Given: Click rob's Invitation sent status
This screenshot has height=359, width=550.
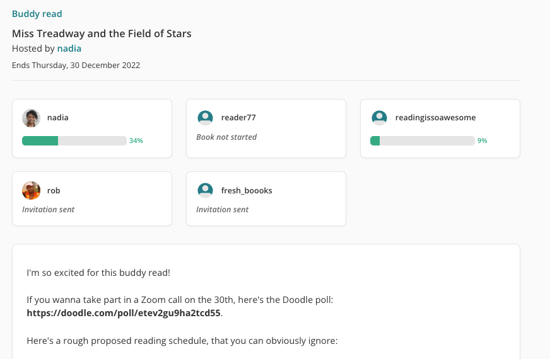Looking at the screenshot, I should click(x=48, y=210).
